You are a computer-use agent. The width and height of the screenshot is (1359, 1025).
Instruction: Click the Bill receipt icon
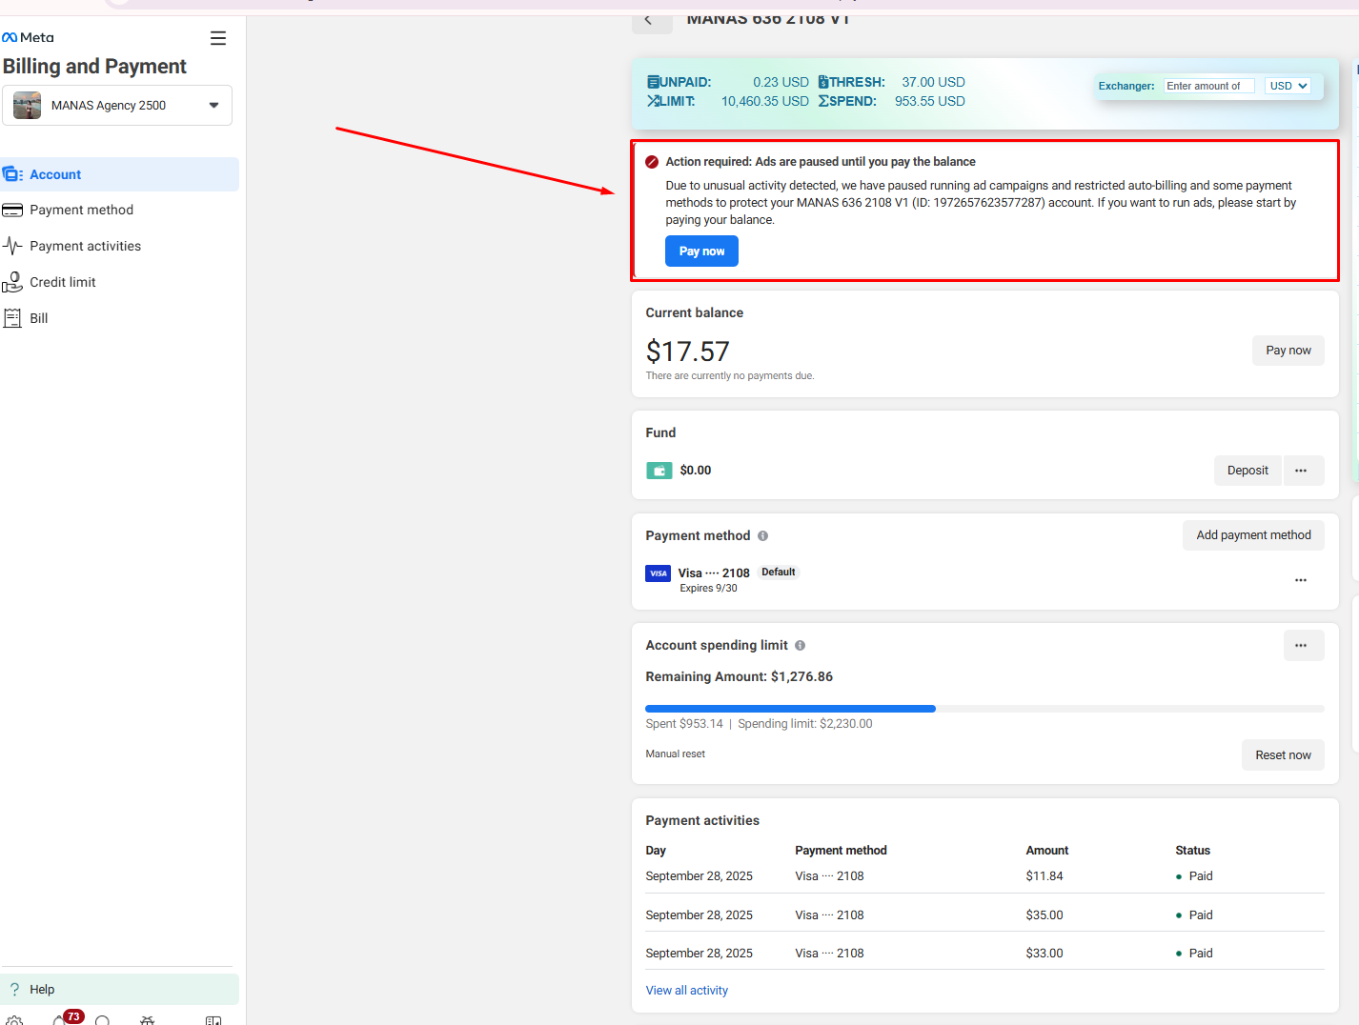12,318
